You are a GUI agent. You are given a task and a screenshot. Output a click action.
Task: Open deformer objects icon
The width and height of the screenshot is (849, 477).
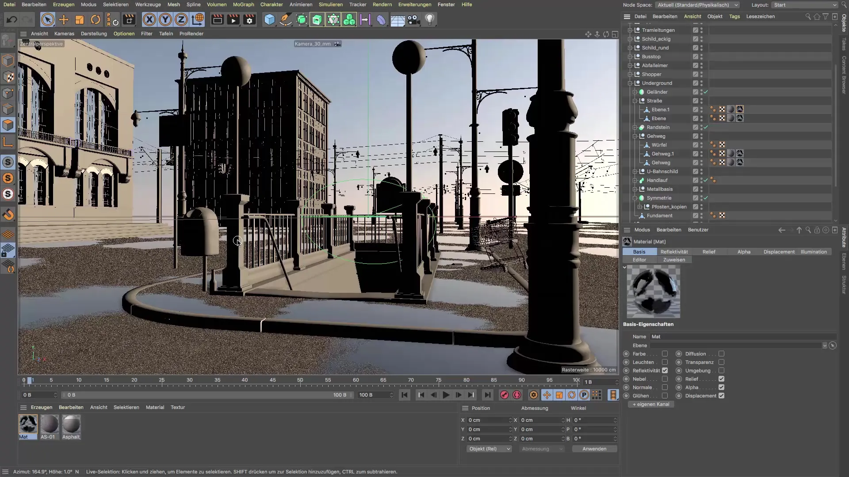point(381,19)
